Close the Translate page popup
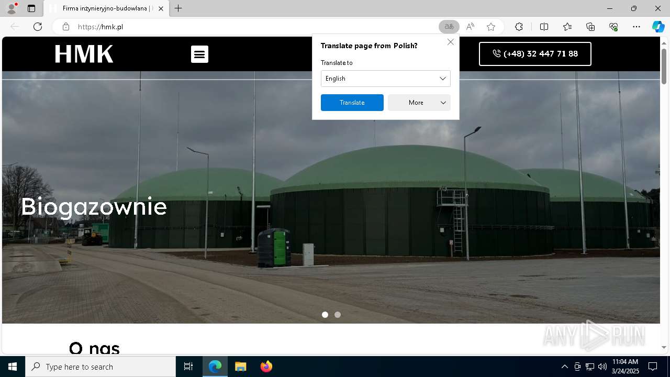This screenshot has width=670, height=377. point(451,42)
